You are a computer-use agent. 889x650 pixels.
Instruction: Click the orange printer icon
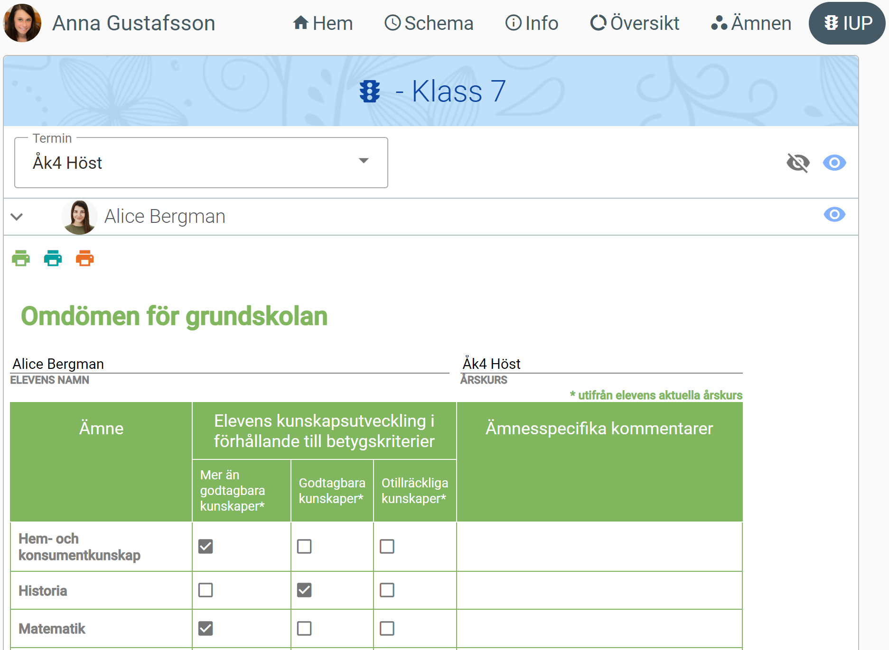point(85,258)
